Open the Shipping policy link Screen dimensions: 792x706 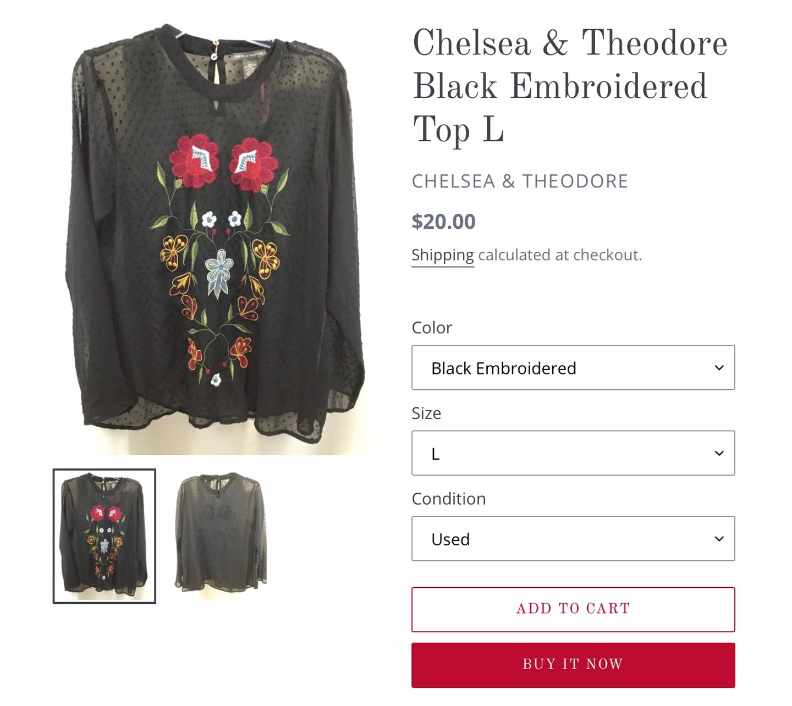(443, 255)
